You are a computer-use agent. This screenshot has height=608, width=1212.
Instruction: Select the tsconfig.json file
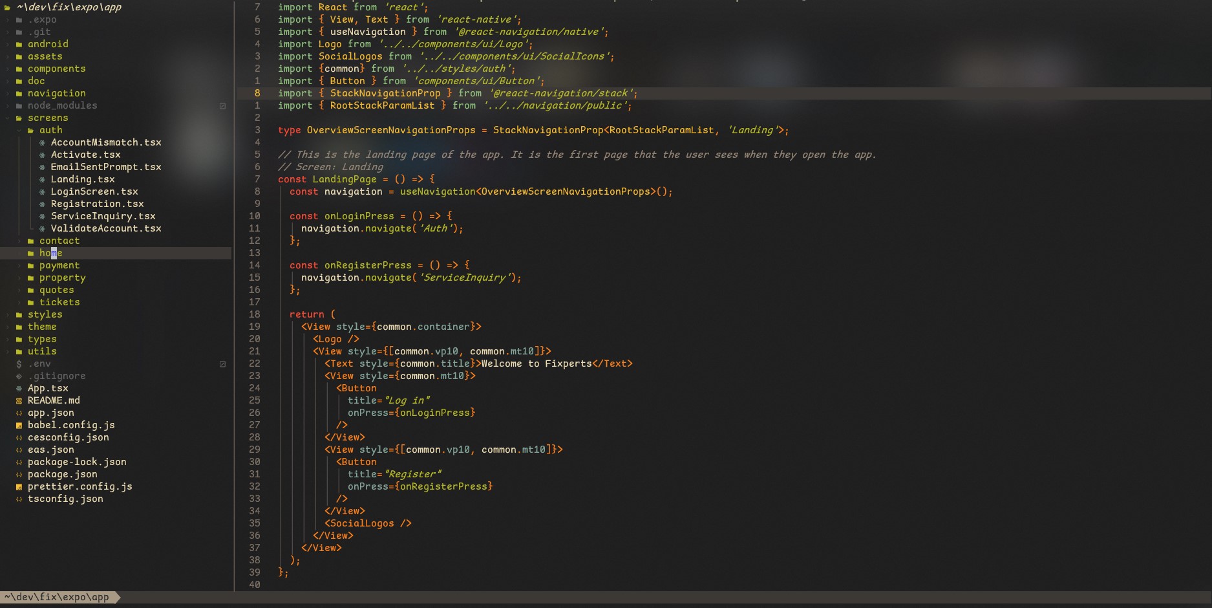coord(65,499)
